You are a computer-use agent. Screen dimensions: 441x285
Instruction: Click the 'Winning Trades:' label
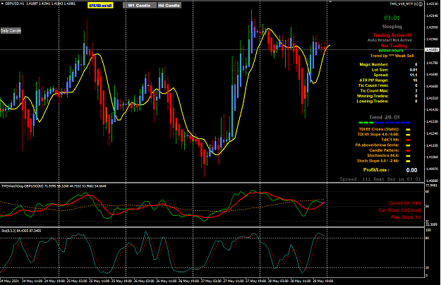[x=373, y=96]
